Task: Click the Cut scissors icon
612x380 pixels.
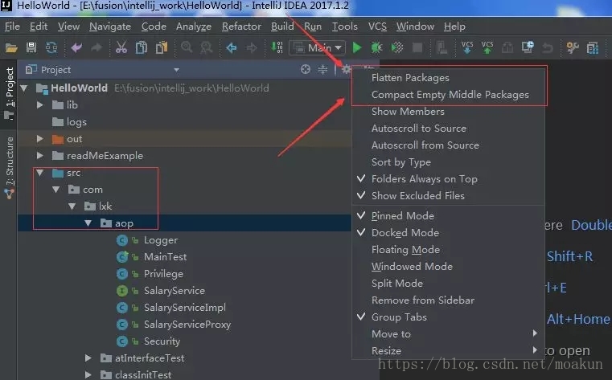Action: (121, 47)
